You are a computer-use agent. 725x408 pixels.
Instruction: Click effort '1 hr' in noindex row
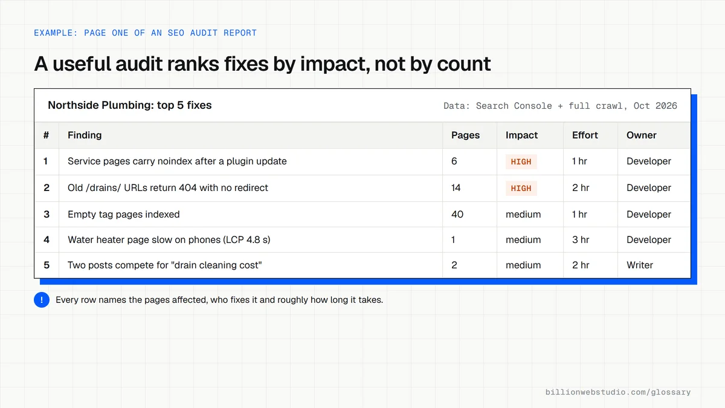(580, 161)
